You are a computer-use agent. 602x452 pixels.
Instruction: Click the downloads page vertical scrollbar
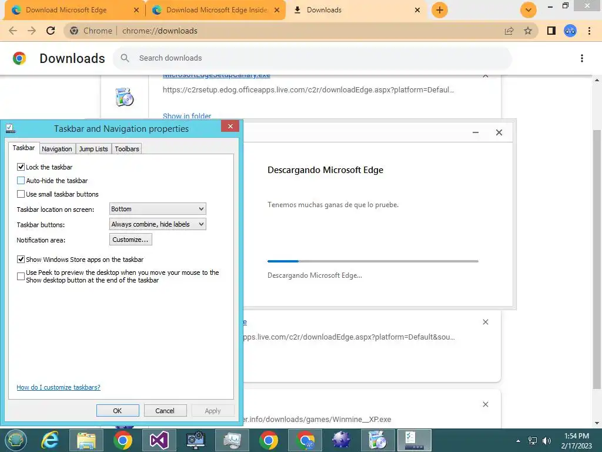597,260
